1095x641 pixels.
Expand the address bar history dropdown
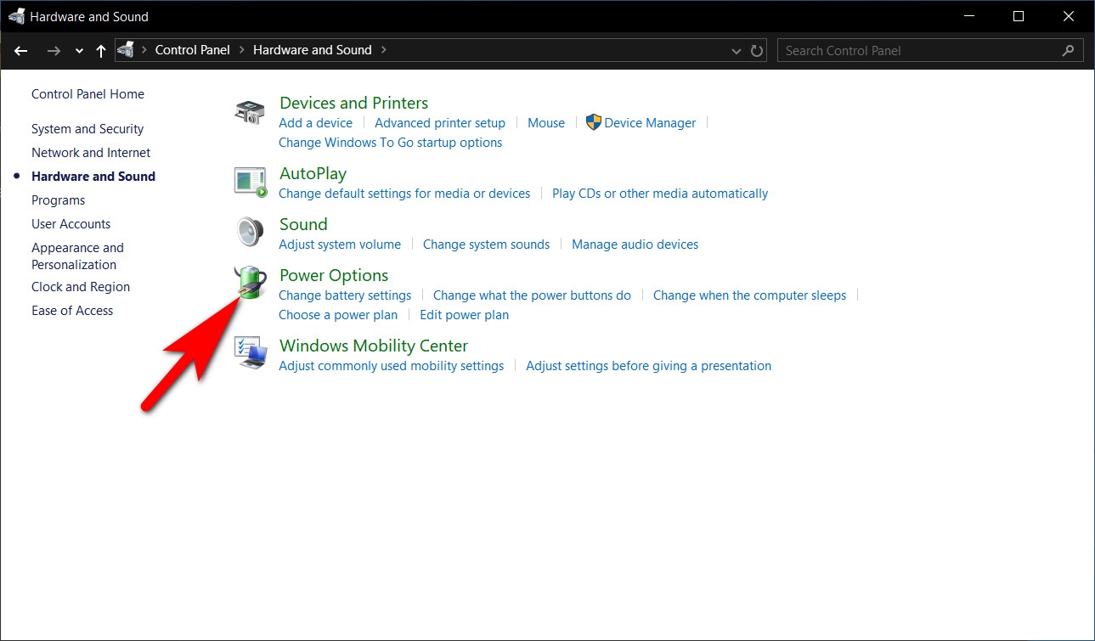(737, 51)
